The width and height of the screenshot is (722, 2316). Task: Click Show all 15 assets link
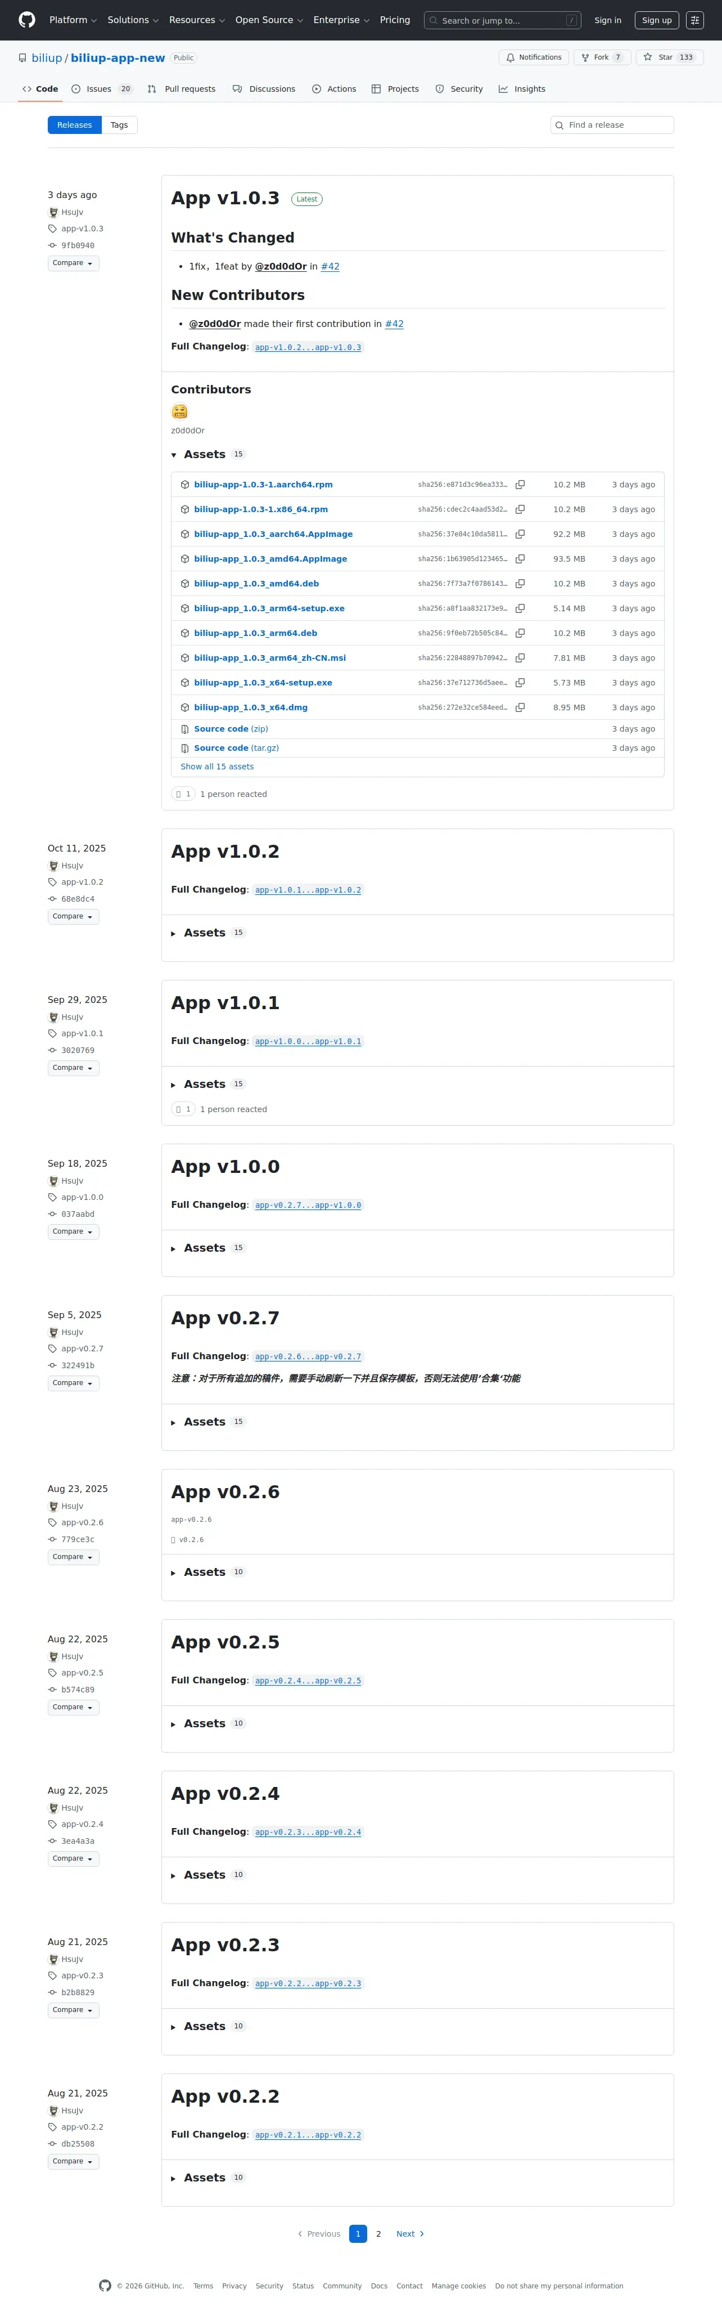[217, 767]
